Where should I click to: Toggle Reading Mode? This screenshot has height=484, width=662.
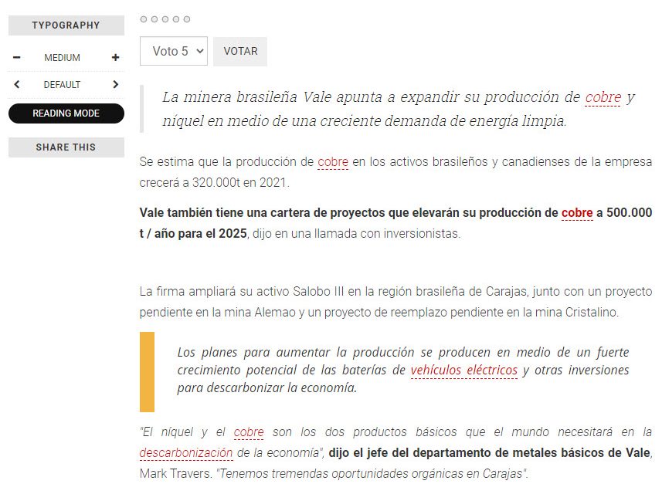tap(66, 113)
